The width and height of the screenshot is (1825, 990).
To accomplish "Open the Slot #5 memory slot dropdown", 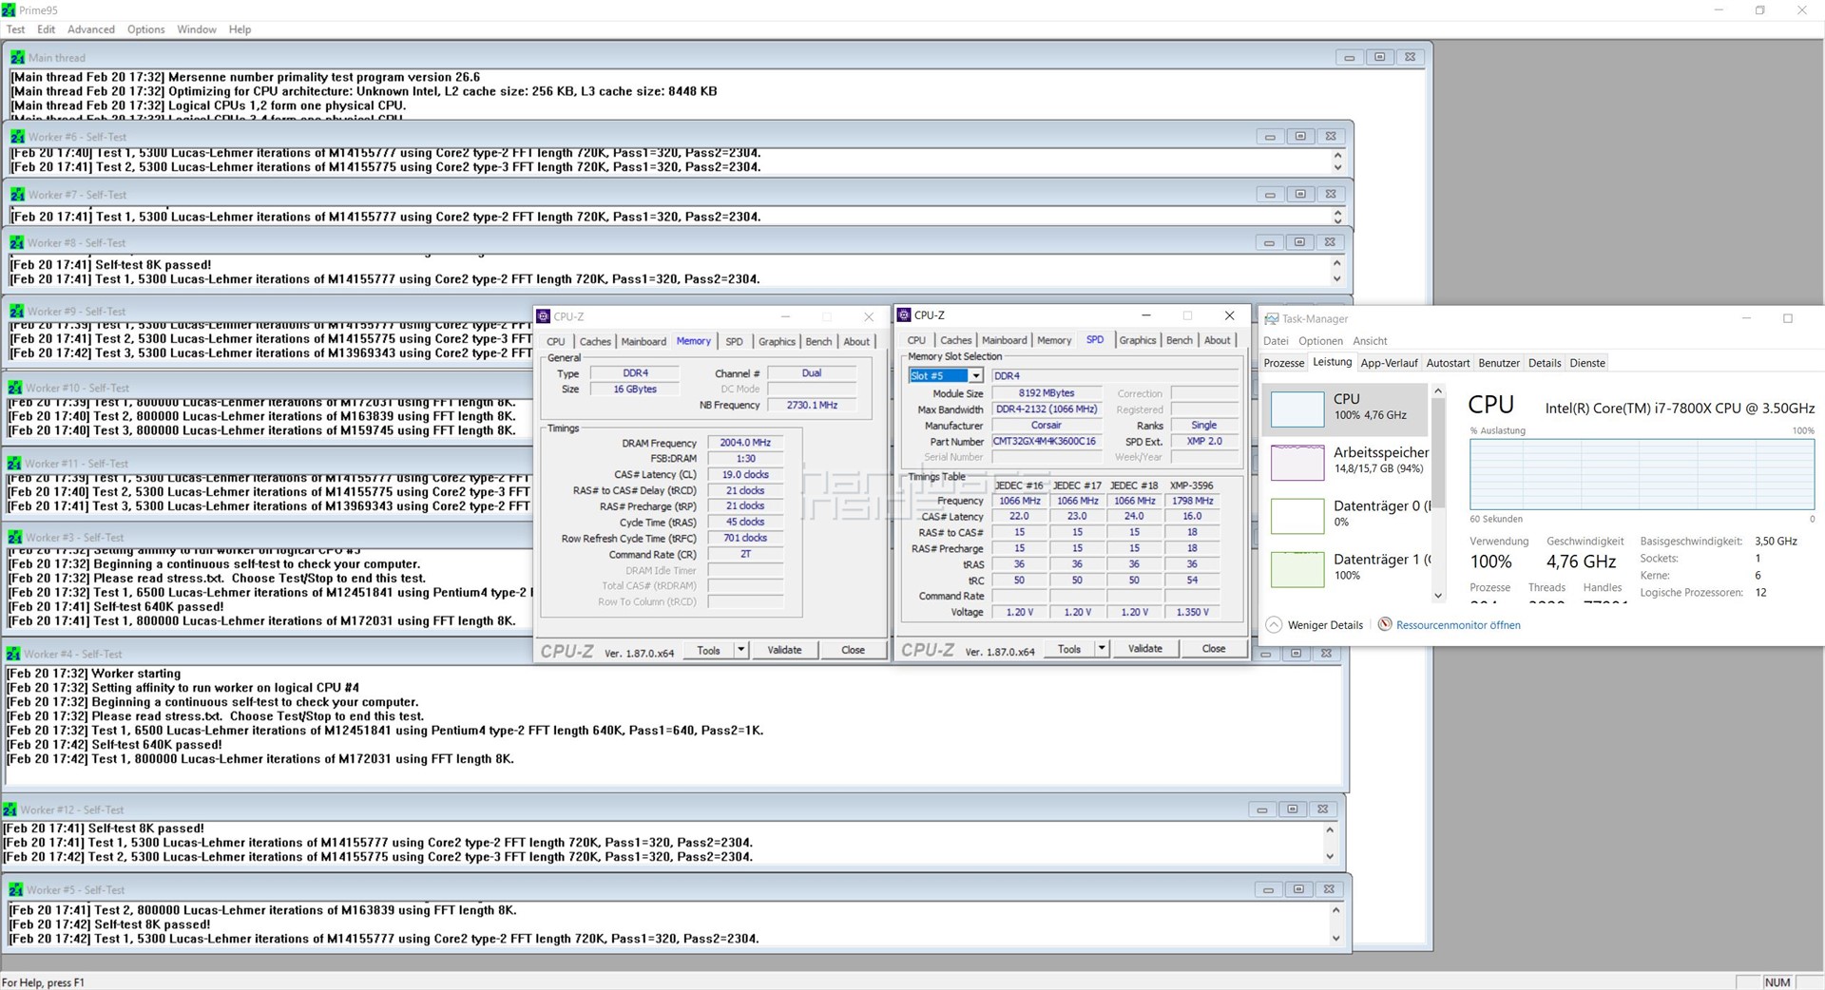I will point(975,376).
